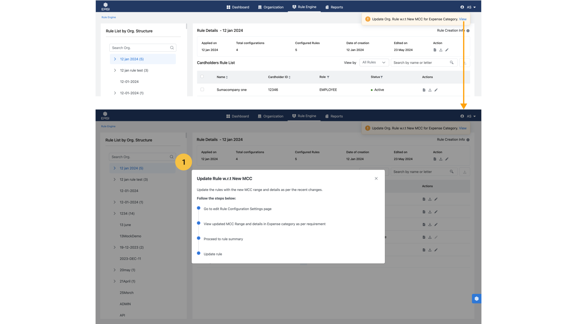Open the All Rules view-by dropdown
Screen dimensions: 577x324
coord(374,62)
